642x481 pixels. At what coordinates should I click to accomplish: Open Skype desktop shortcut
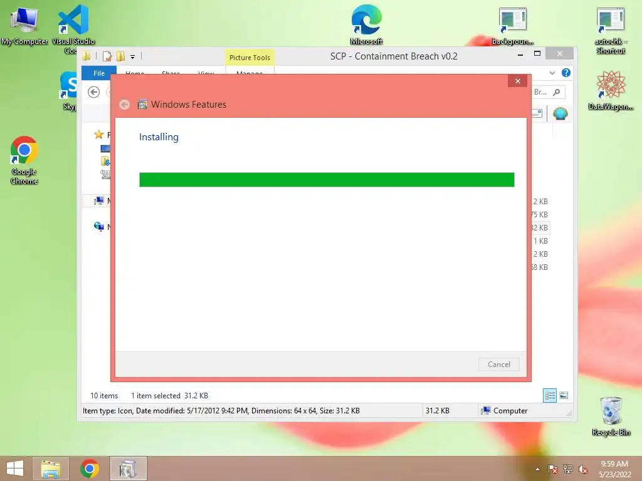(69, 90)
